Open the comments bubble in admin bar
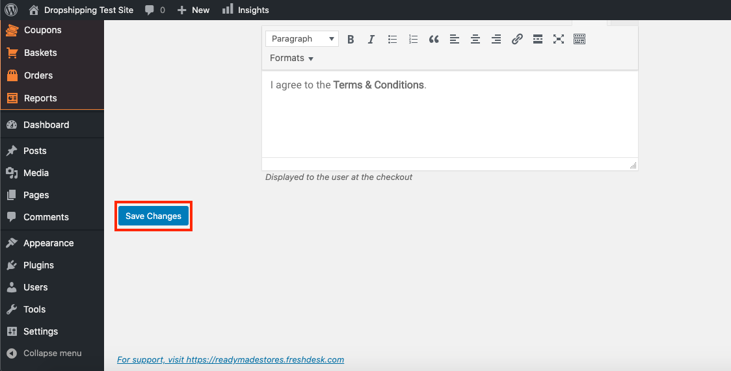This screenshot has width=731, height=371. pyautogui.click(x=155, y=10)
